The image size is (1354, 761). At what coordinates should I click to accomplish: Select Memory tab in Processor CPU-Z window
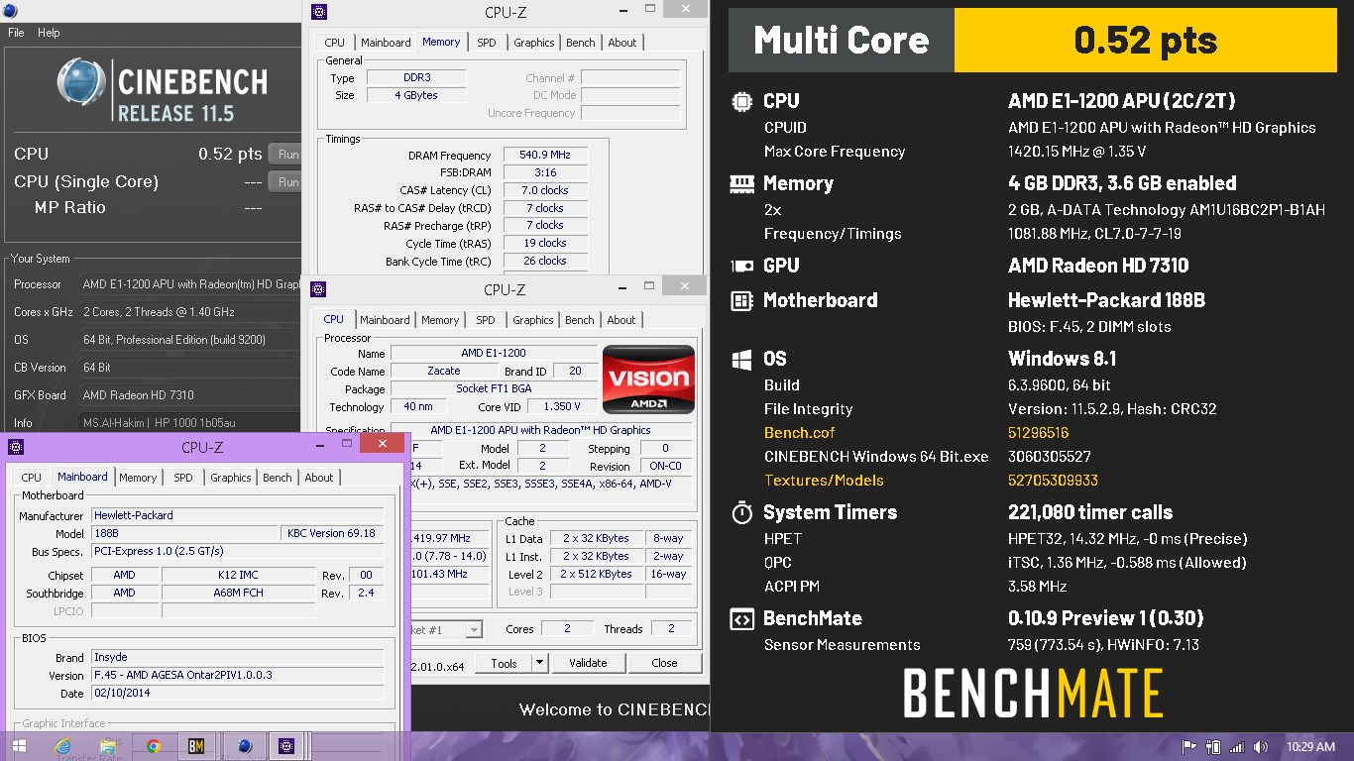[x=440, y=320]
